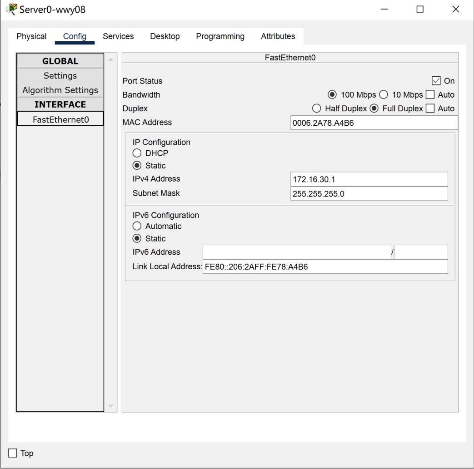Screen dimensions: 474x469
Task: Click the IPv4 Address label
Action: (156, 179)
